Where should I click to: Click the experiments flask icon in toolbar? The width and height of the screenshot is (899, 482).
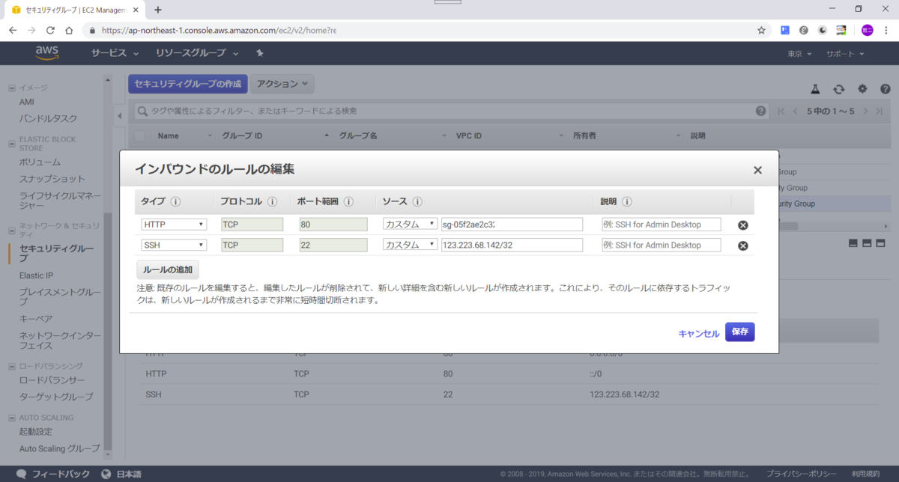[x=815, y=88]
